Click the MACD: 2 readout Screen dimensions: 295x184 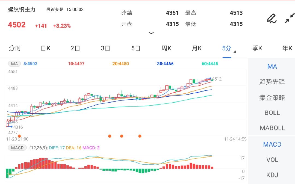tap(91, 148)
